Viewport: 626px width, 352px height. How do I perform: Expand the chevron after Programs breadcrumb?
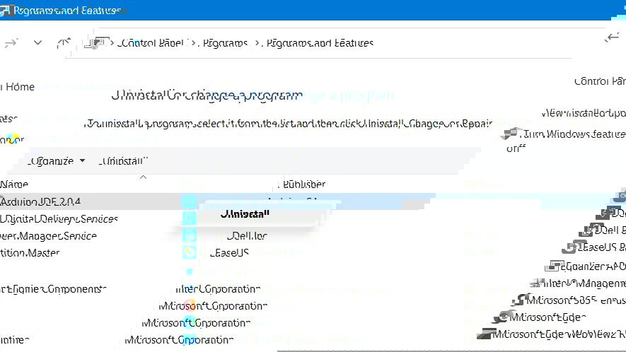click(x=257, y=42)
